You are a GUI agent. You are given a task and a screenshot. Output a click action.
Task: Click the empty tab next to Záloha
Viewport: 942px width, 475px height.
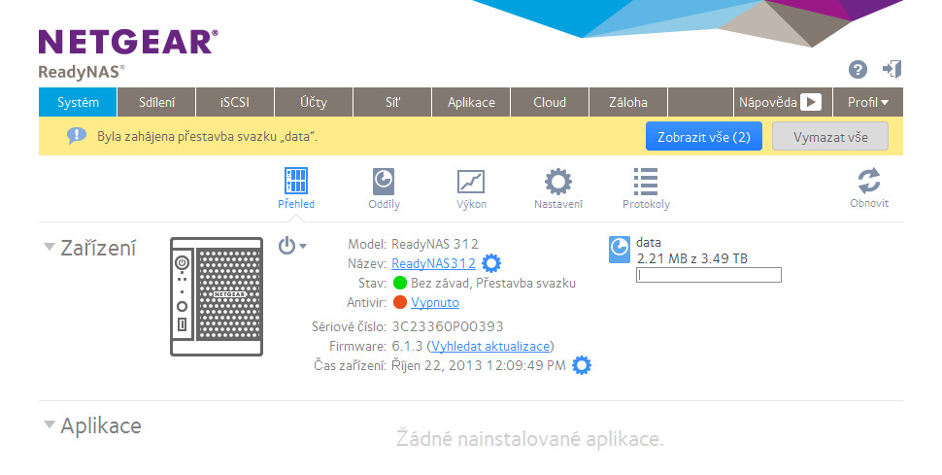point(700,102)
